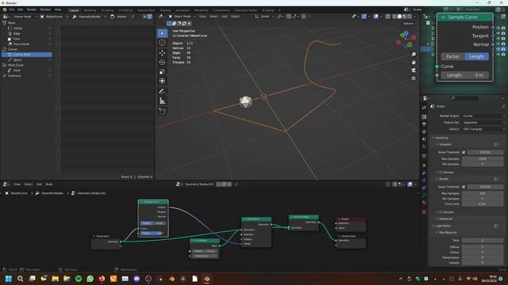
Task: Open the File menu
Action: pos(12,9)
